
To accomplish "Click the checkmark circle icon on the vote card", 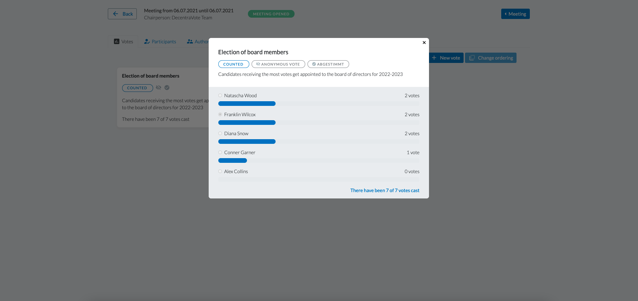I will click(167, 88).
